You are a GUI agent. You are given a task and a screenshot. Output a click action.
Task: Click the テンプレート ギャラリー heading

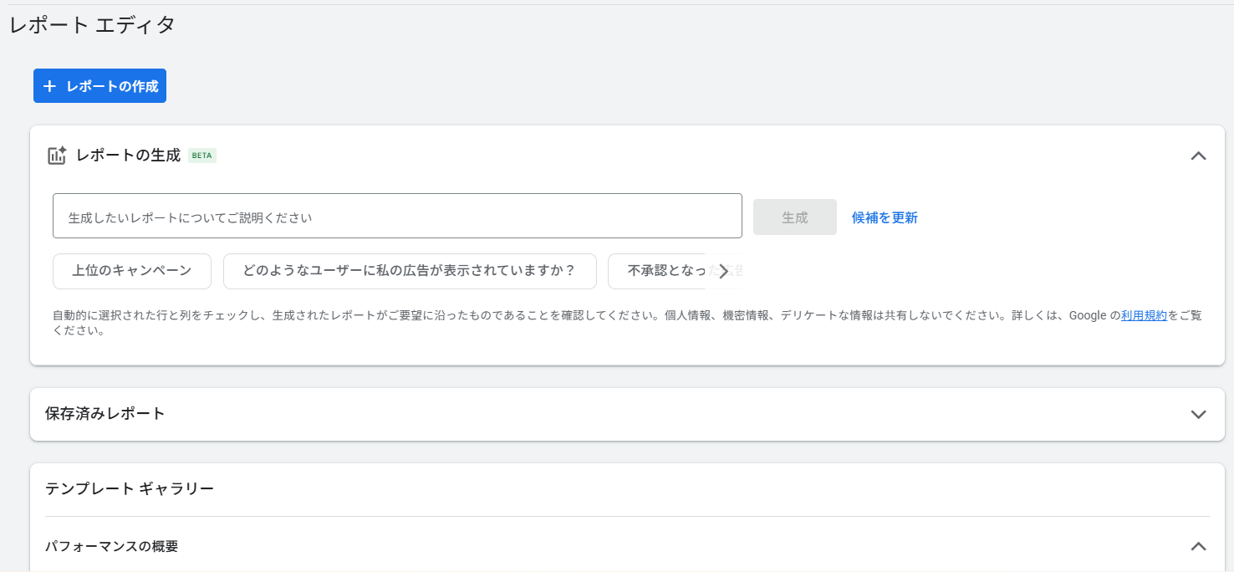click(x=130, y=489)
